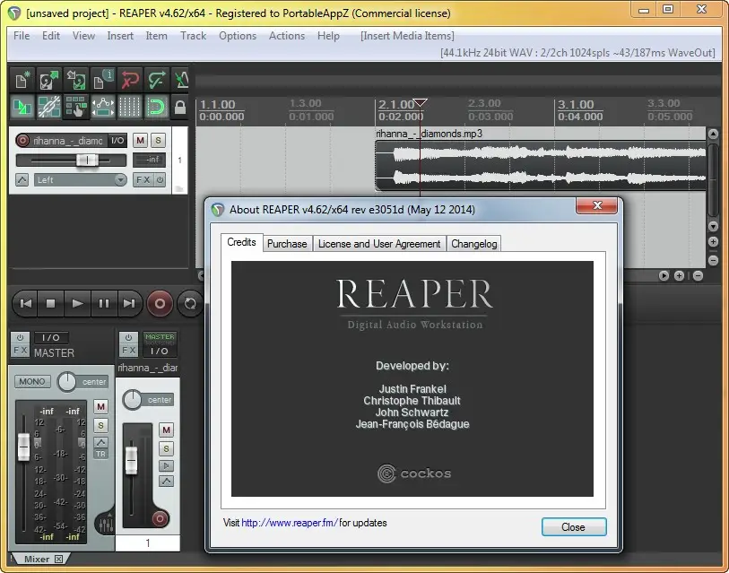The image size is (729, 573).
Task: Toggle auto-crossfade icon with overlapping green shapes
Action: click(22, 107)
